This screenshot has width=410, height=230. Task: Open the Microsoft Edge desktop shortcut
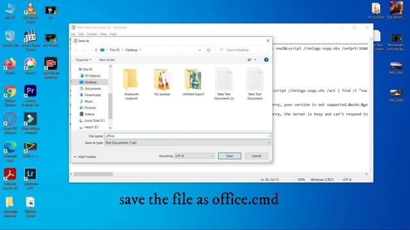(10, 151)
